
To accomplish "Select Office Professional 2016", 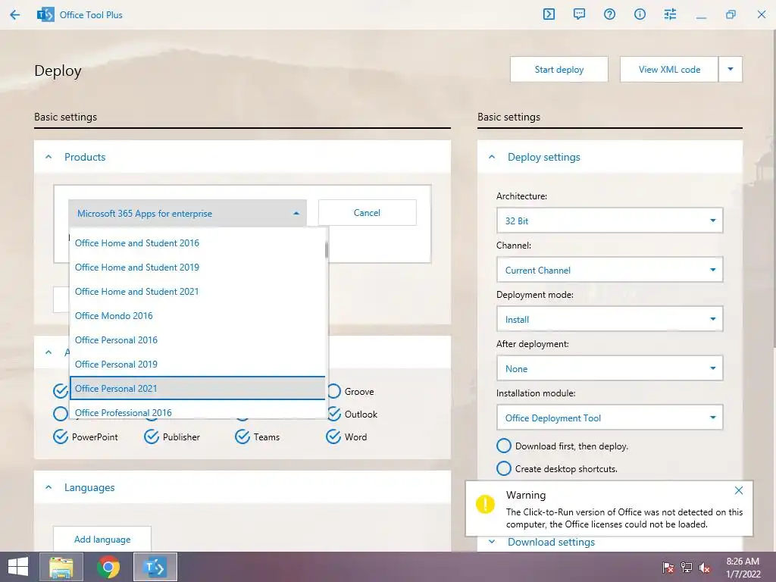I will coord(198,411).
